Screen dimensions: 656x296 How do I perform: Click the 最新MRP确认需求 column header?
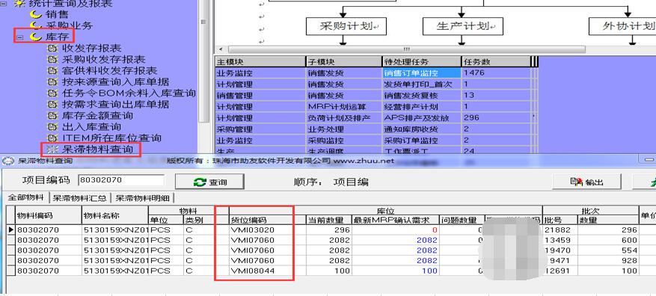click(396, 220)
